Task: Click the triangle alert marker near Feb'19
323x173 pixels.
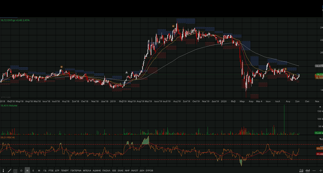Action: [x=127, y=72]
